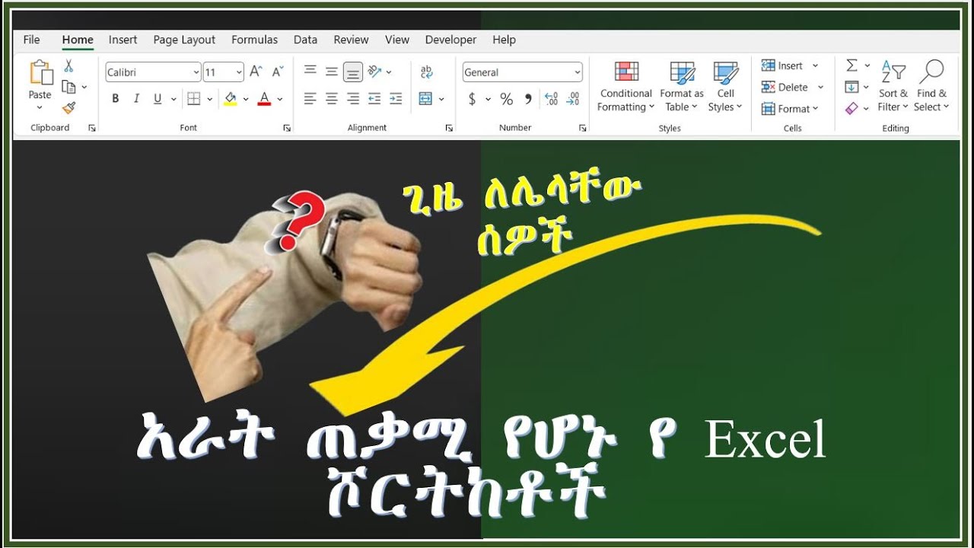Click Increase Decimal icon
The height and width of the screenshot is (548, 974).
click(x=552, y=99)
